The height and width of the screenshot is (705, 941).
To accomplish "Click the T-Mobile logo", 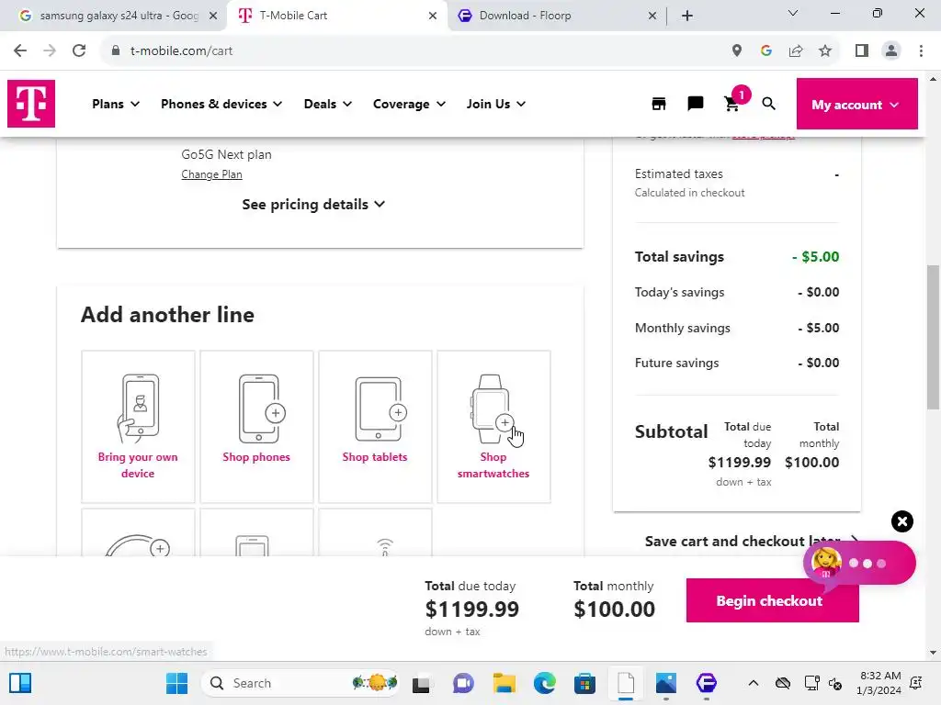I will 31,104.
